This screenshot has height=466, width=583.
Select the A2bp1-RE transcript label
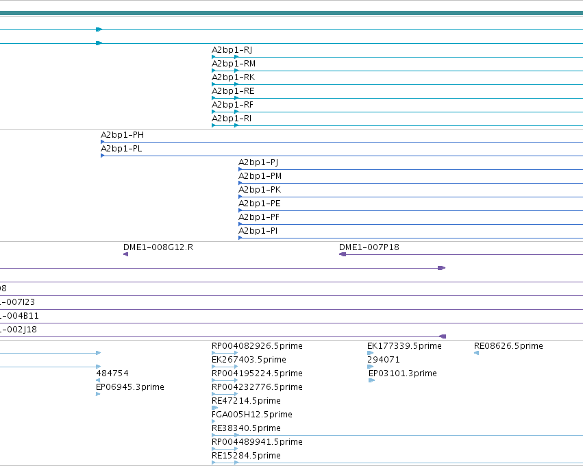coord(233,91)
